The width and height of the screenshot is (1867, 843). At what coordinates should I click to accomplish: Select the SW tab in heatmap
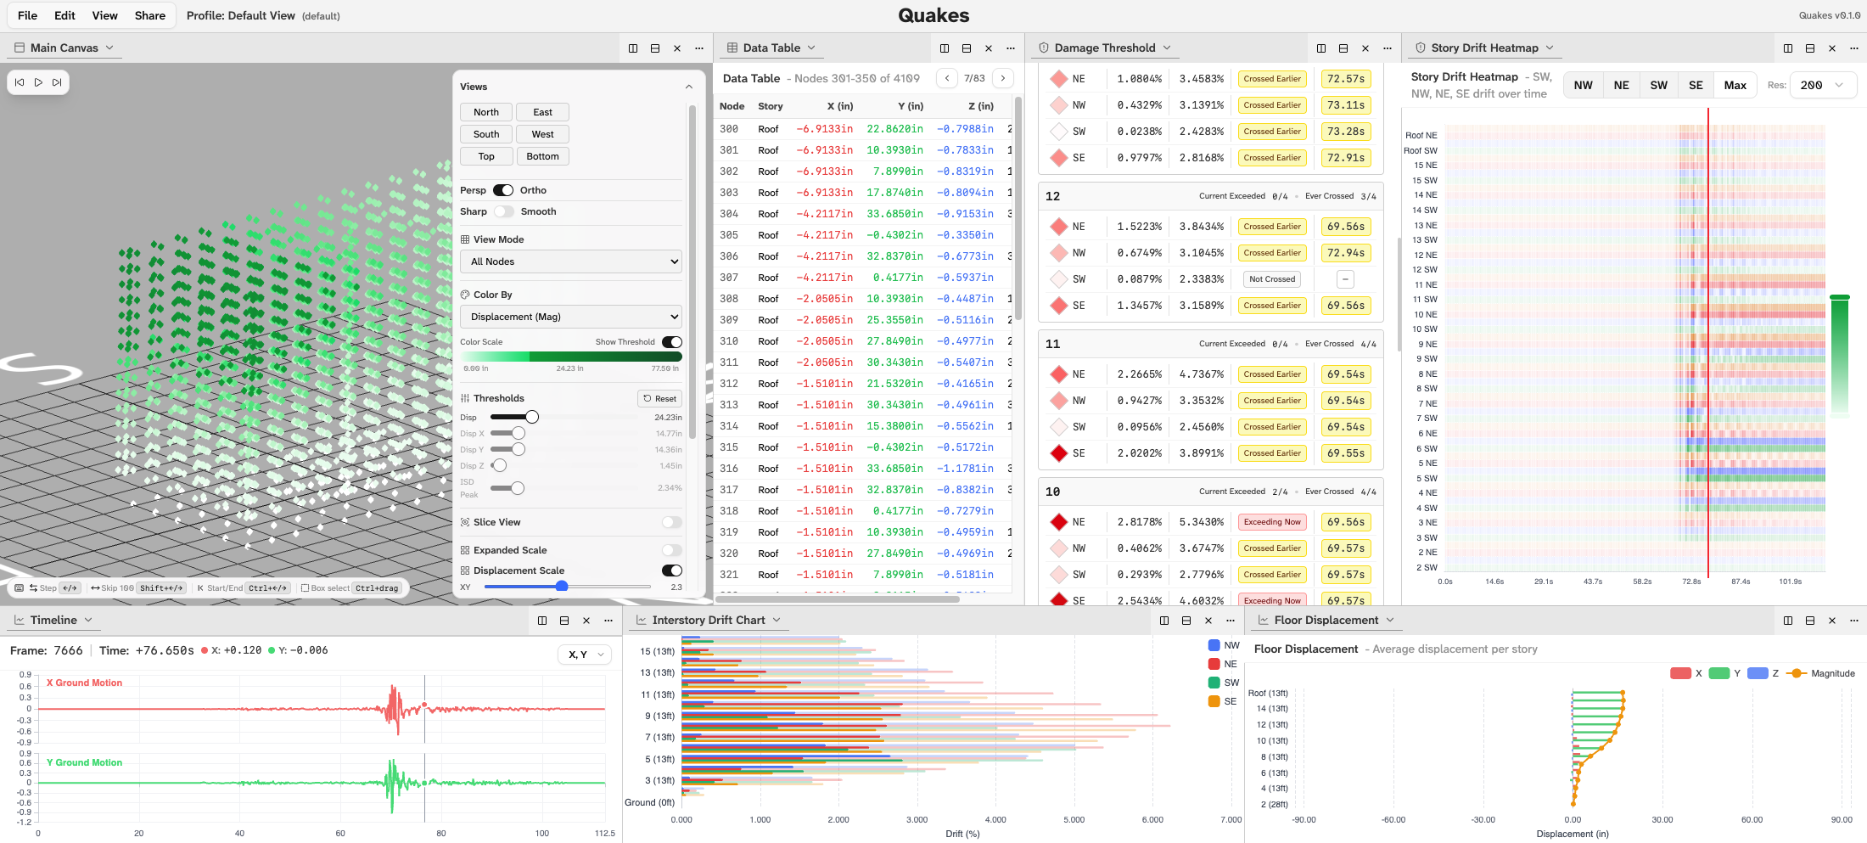tap(1658, 85)
